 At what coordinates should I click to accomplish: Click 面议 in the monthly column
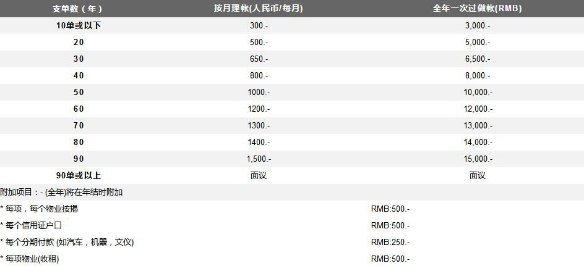pos(259,175)
